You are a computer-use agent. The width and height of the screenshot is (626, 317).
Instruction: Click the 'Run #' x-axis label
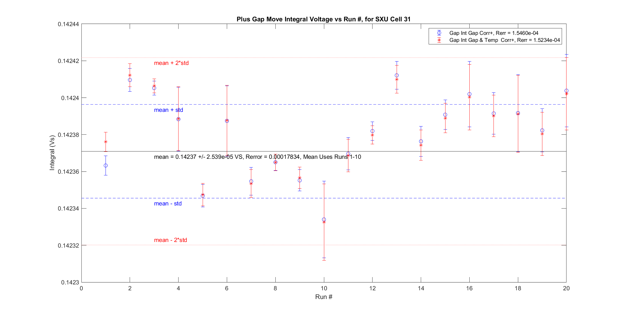(x=324, y=297)
